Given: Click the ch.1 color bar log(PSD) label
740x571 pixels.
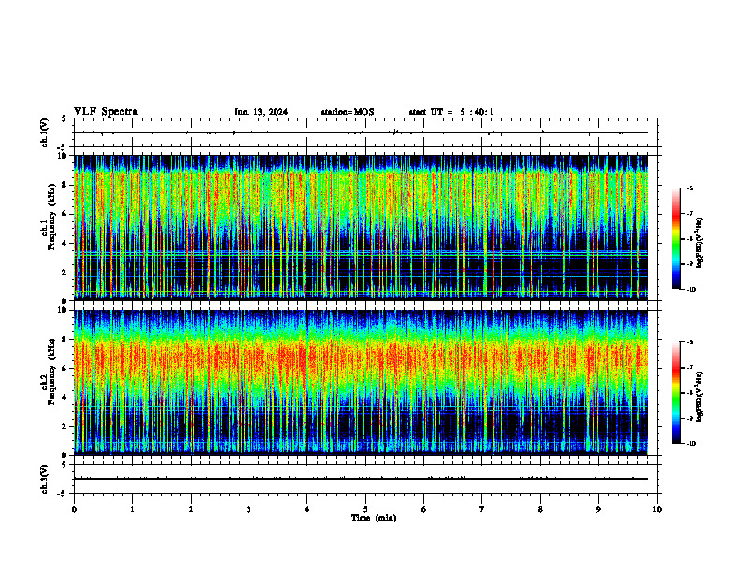Looking at the screenshot, I should pos(699,243).
